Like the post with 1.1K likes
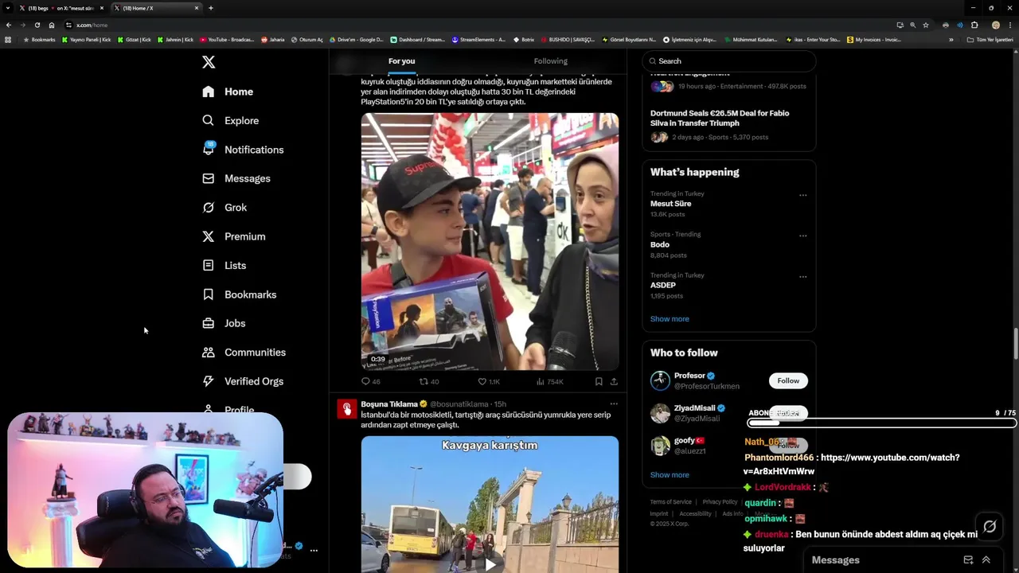This screenshot has width=1019, height=573. point(488,382)
